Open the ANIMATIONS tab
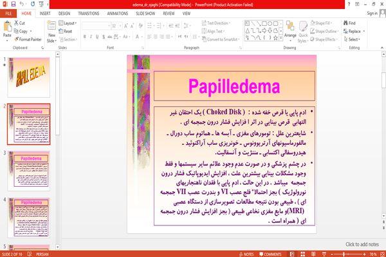This screenshot has height=257, width=386. (118, 14)
